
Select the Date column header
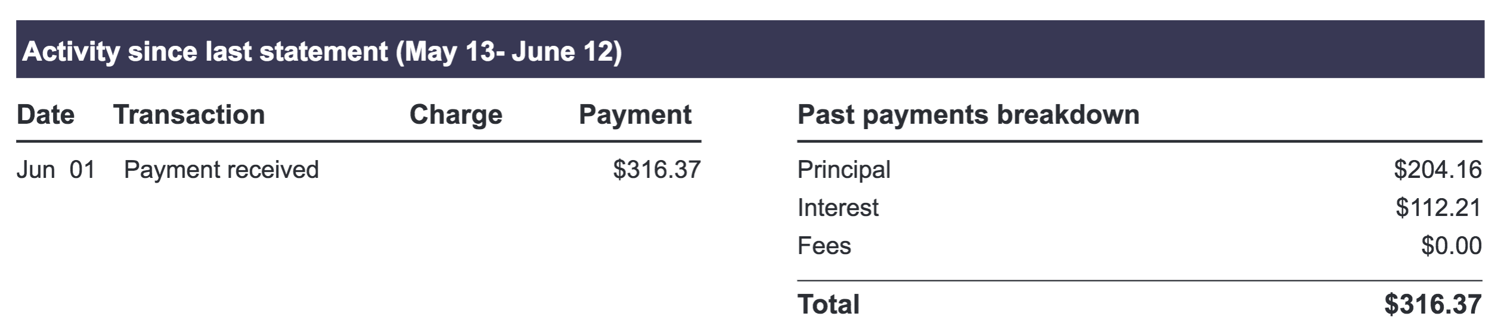click(x=45, y=115)
